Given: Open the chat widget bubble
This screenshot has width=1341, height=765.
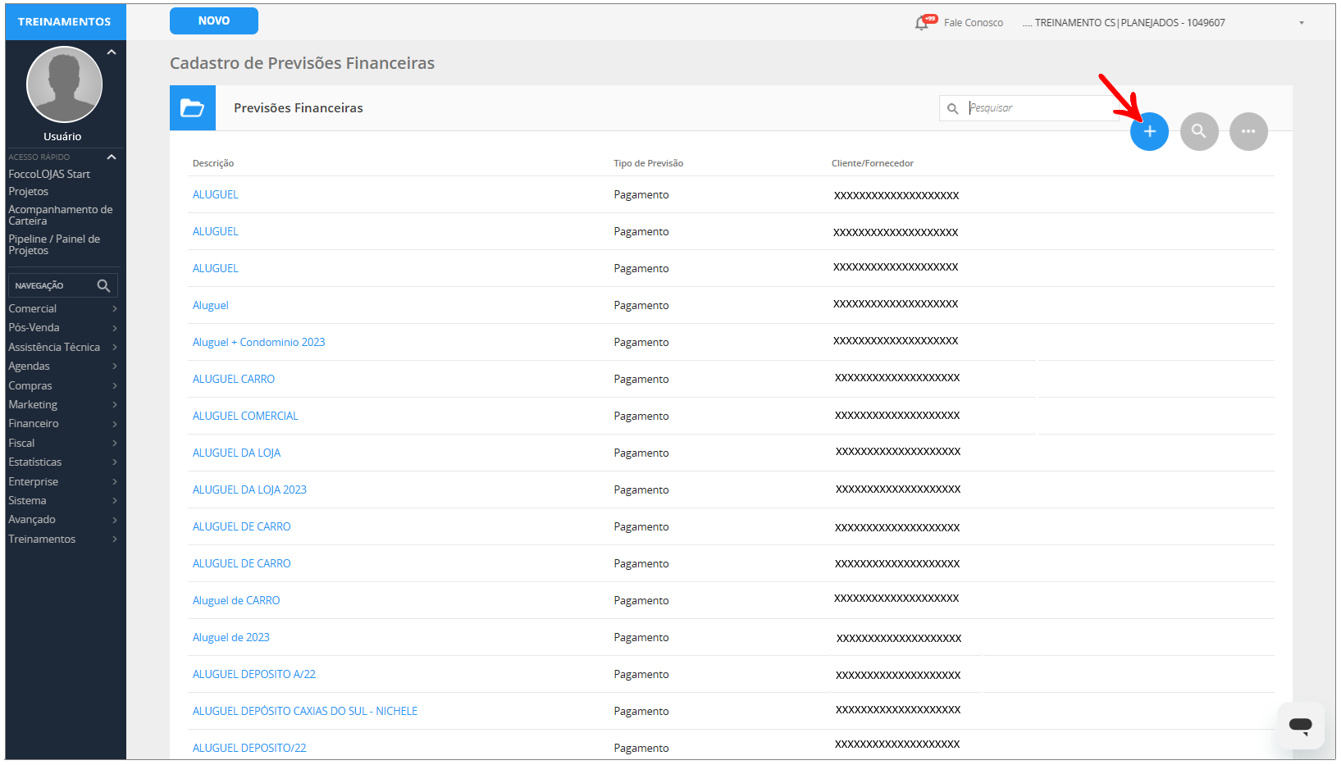Looking at the screenshot, I should pyautogui.click(x=1301, y=725).
